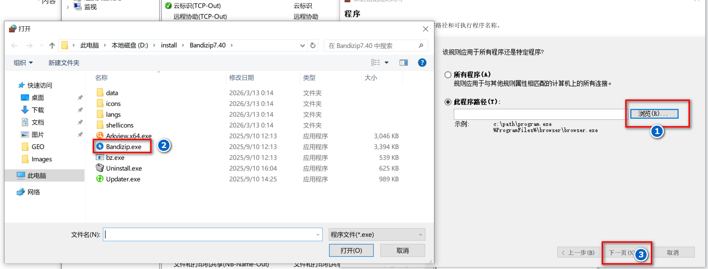Screen dimensions: 708x269
Task: Open the recent locations dropdown arrow
Action: pyautogui.click(x=41, y=45)
